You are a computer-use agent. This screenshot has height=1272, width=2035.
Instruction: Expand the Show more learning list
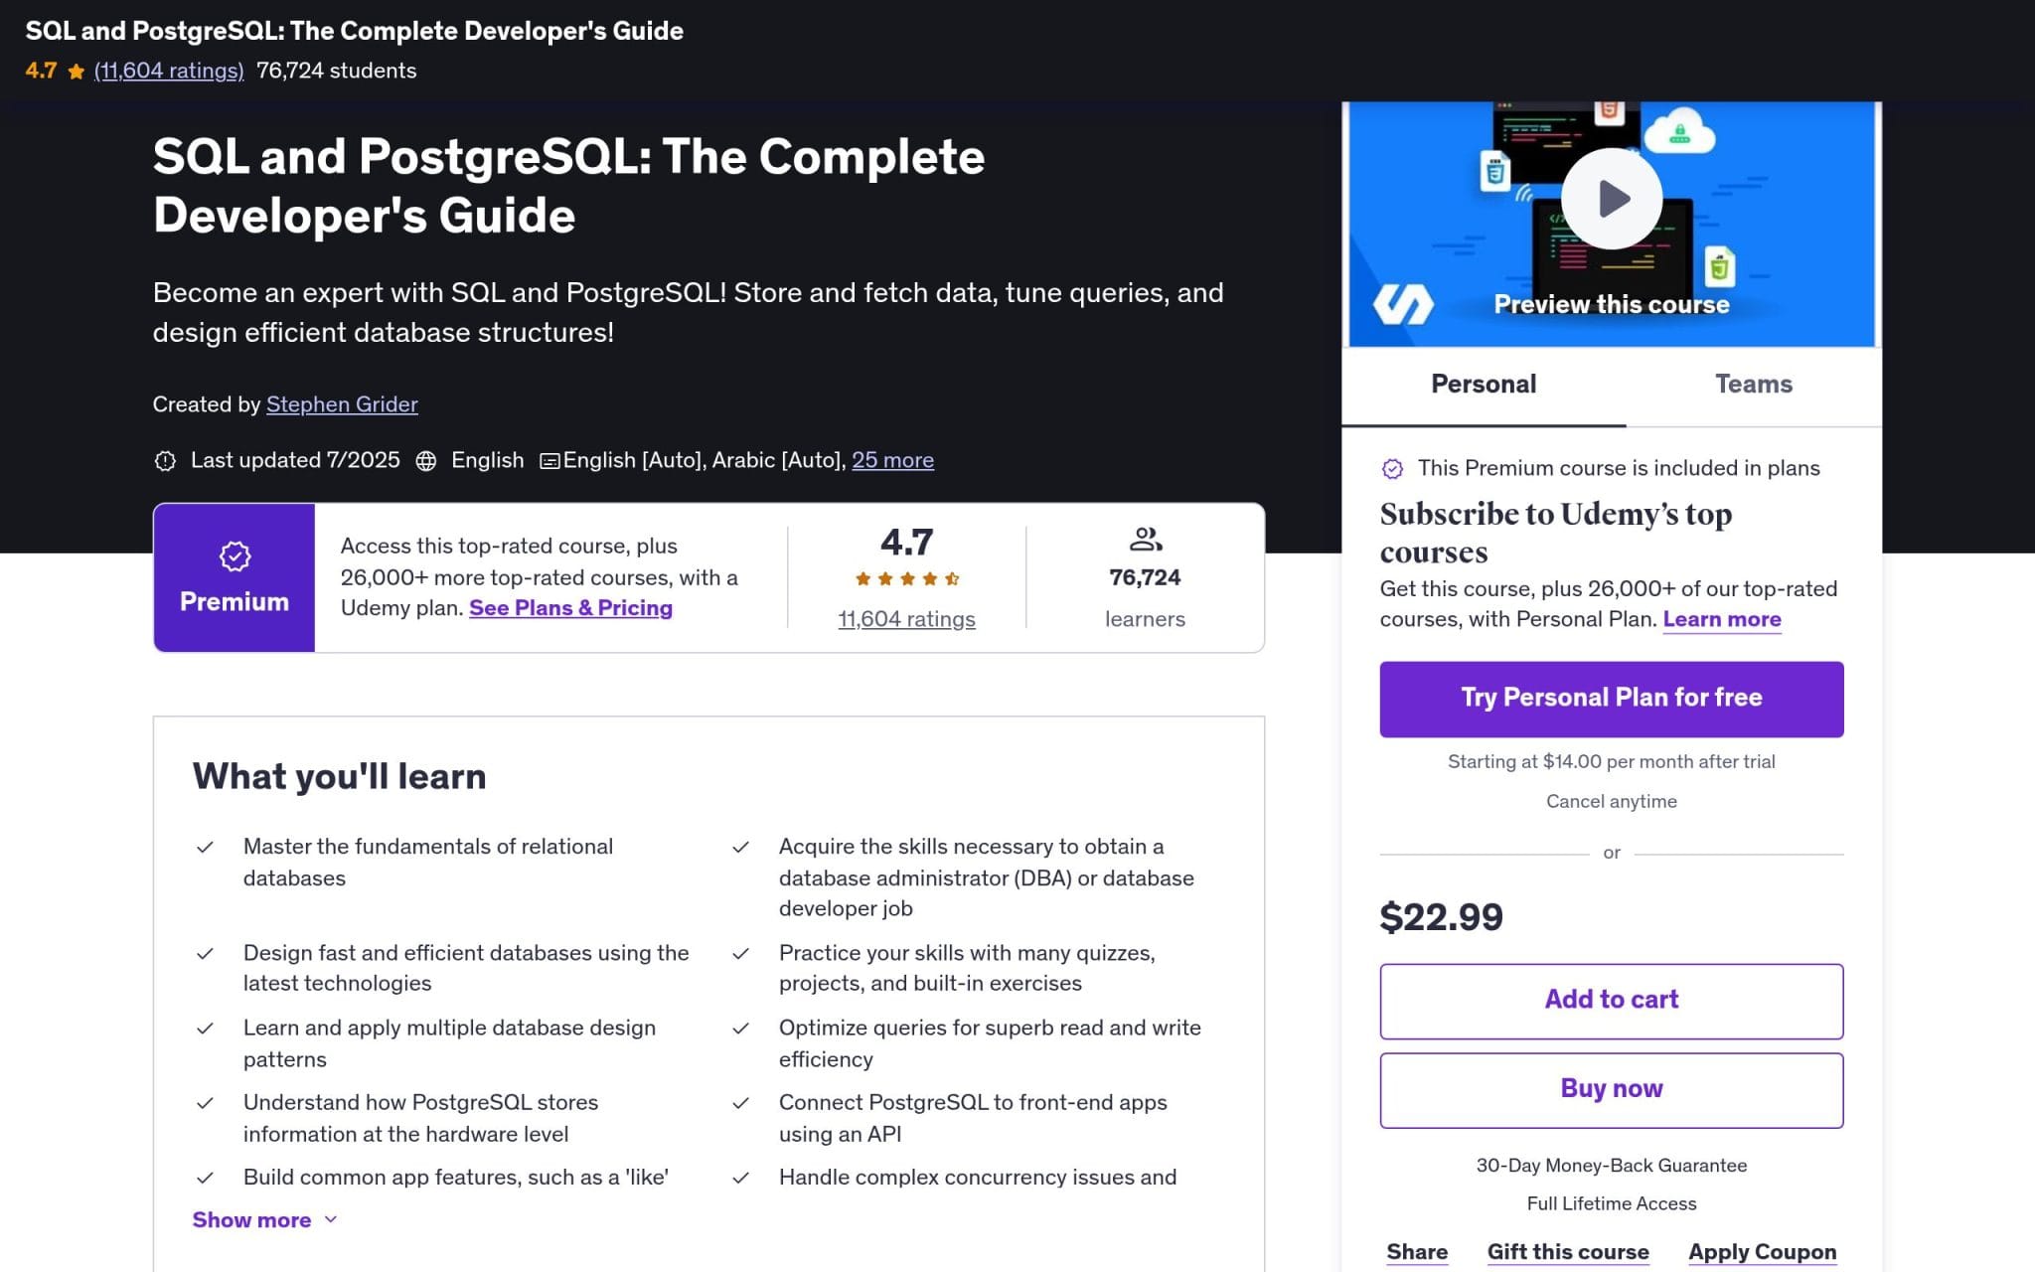point(264,1219)
